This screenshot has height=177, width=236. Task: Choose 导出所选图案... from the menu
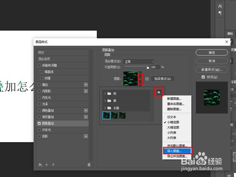point(177,156)
